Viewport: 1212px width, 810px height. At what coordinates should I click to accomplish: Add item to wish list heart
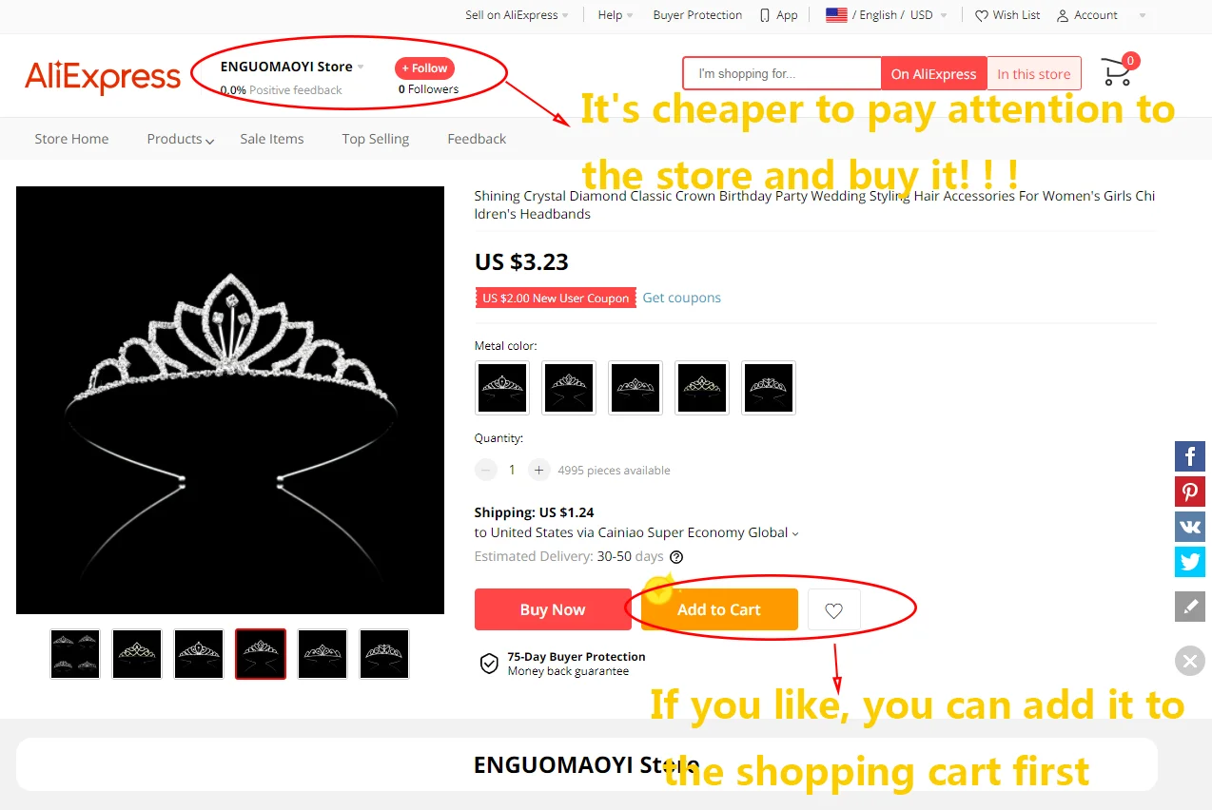click(x=834, y=610)
